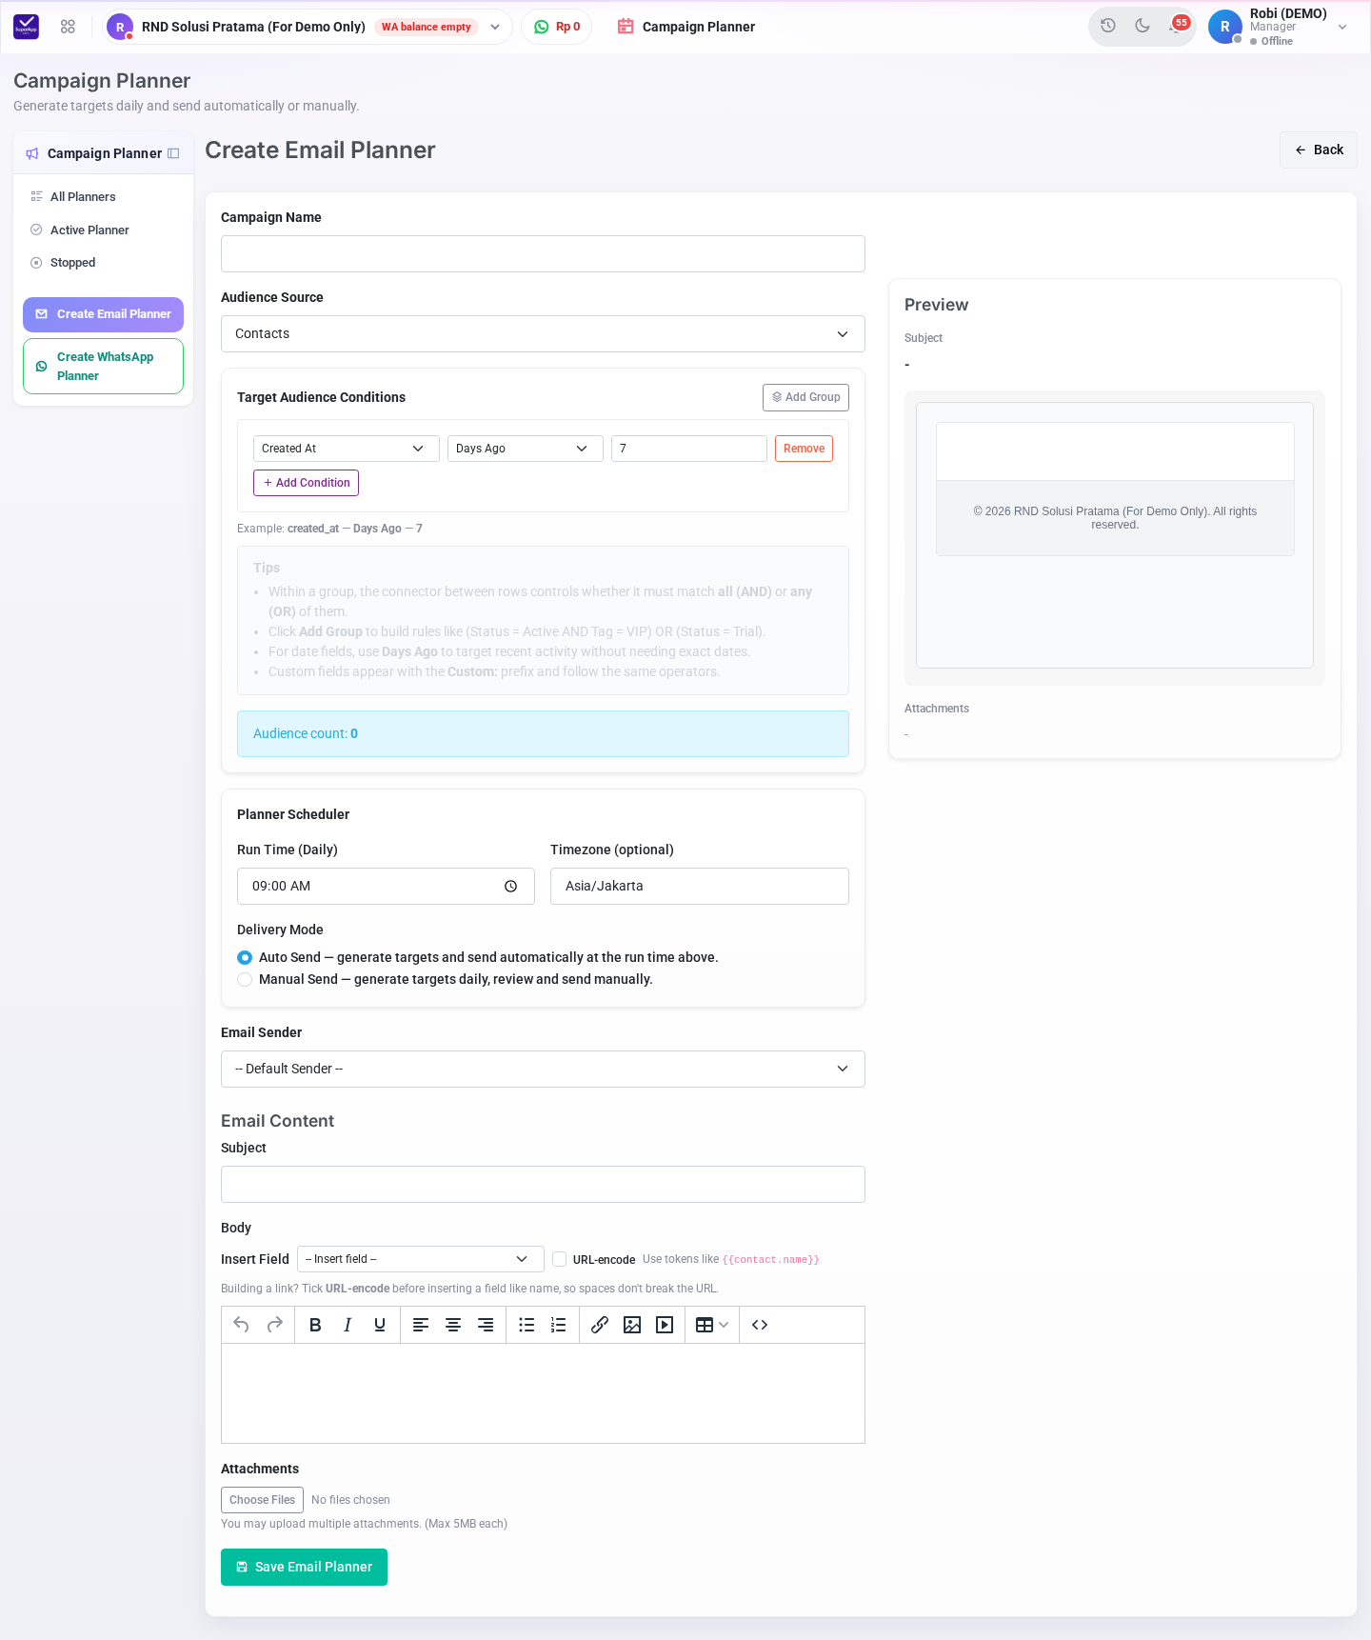
Task: Click the Timezone Asia/Jakarta field
Action: (x=700, y=887)
